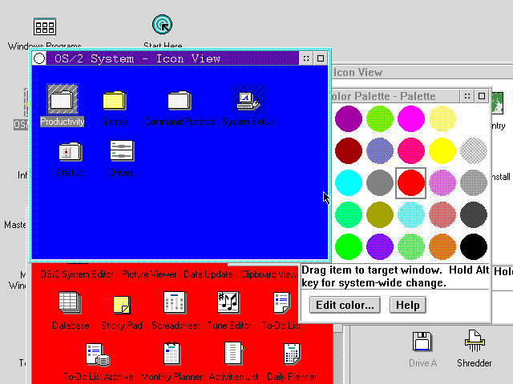The height and width of the screenshot is (384, 513).
Task: Select the teal-green dithered swatch
Action: [x=349, y=214]
